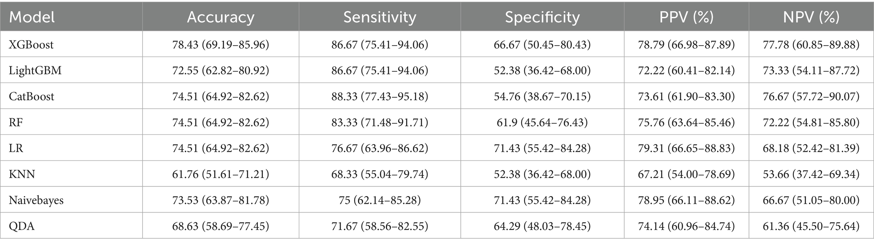Viewport: 874px width, 246px height.
Task: Click the NPV (%) column header
Action: coord(811,17)
